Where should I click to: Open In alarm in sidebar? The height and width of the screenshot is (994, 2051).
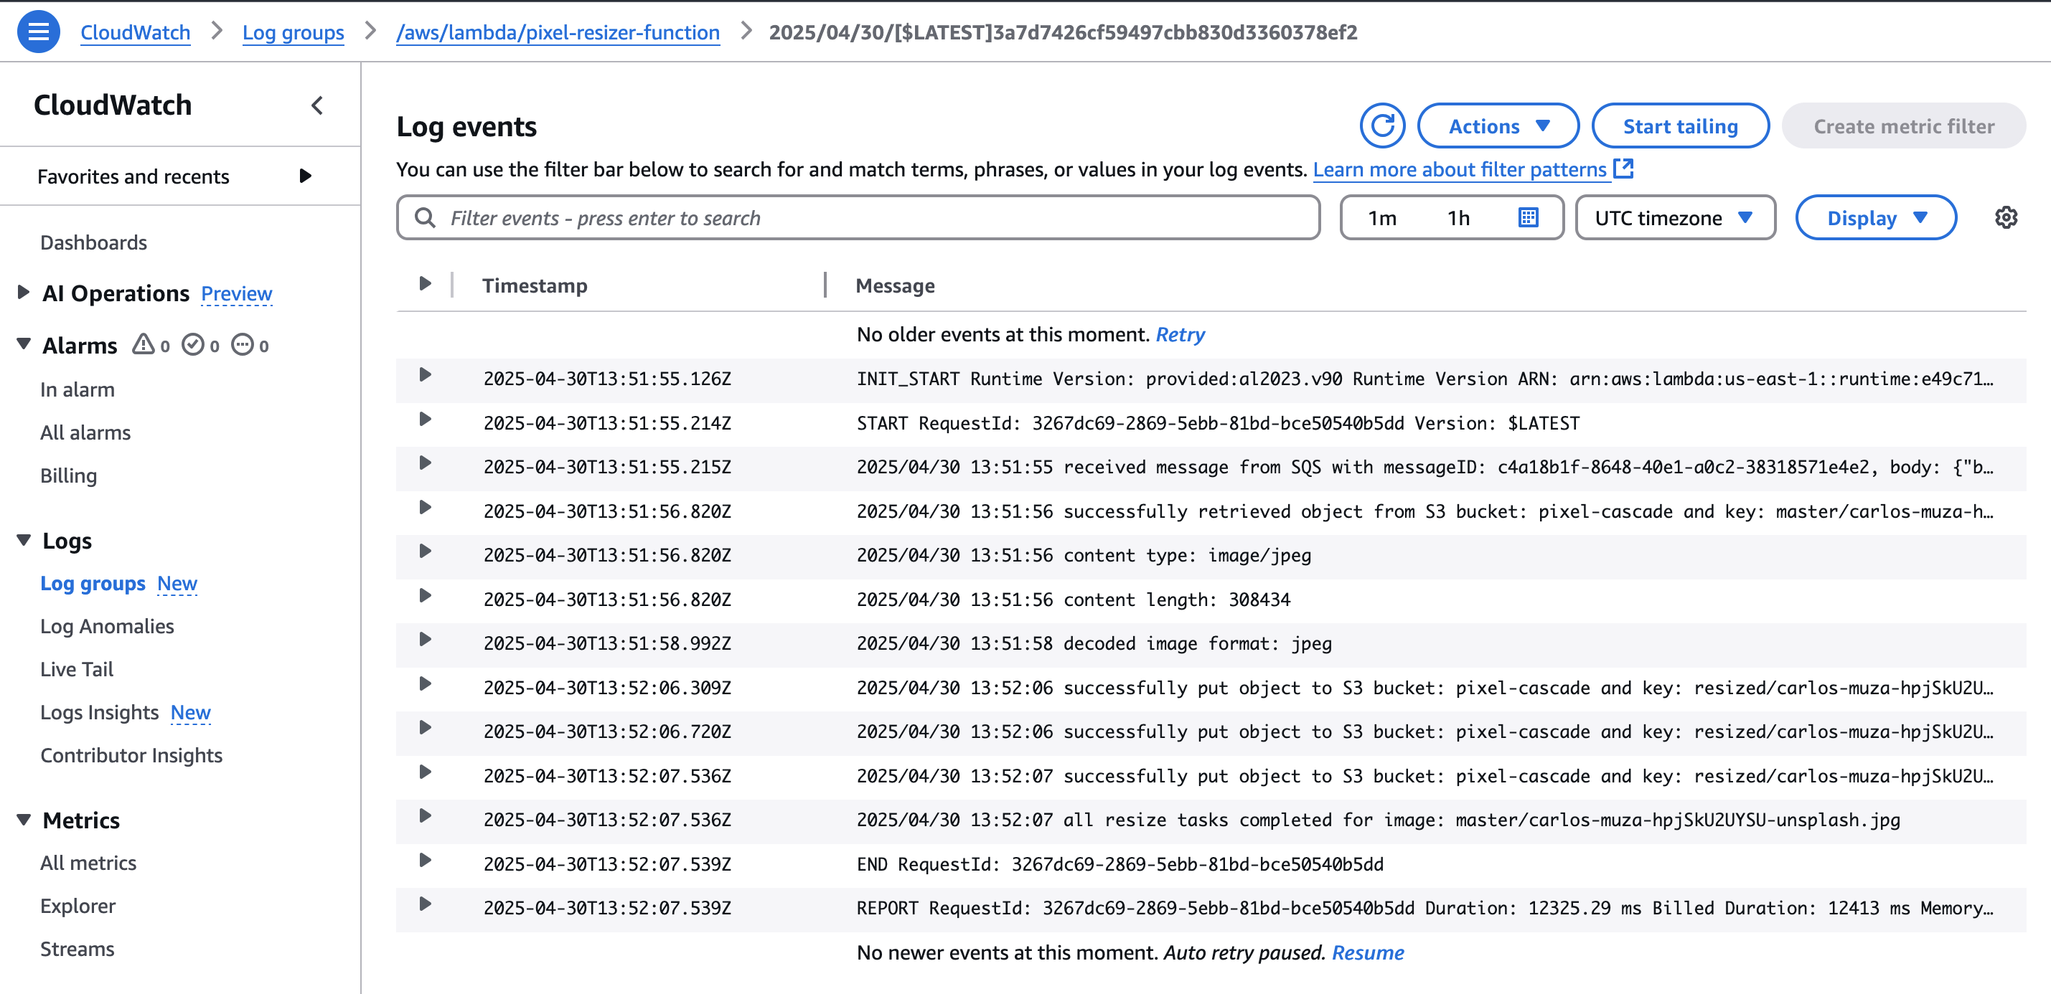click(x=78, y=389)
